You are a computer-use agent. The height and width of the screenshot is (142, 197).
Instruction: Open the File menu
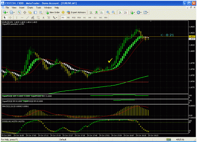tap(7, 8)
